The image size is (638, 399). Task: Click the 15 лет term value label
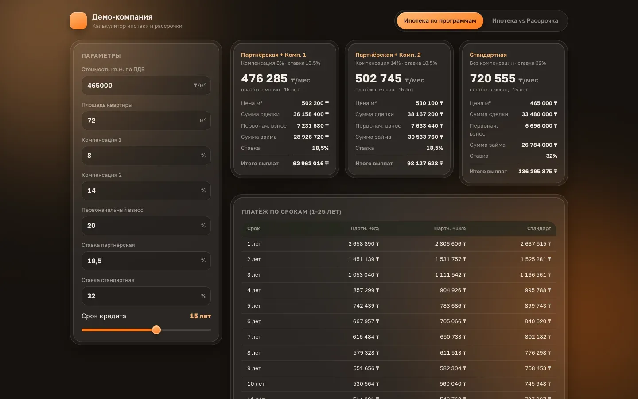click(200, 316)
